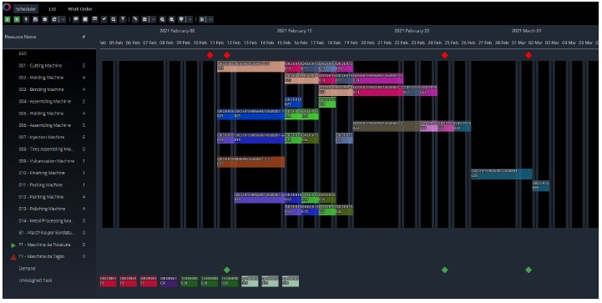
Task: Open dropdown arrow after the lines icon
Action: click(x=154, y=19)
